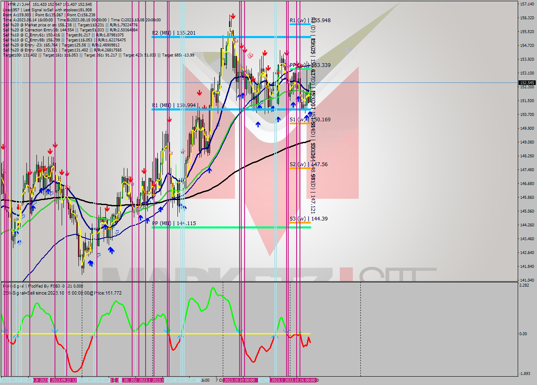Click the 'Sell %20 @ Entry -50: 172.321' line
537x385 pixels.
pyautogui.click(x=62, y=50)
